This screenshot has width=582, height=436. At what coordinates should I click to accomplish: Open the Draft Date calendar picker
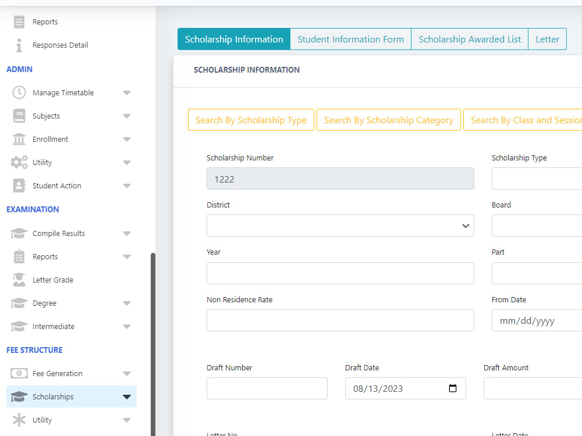pos(453,388)
